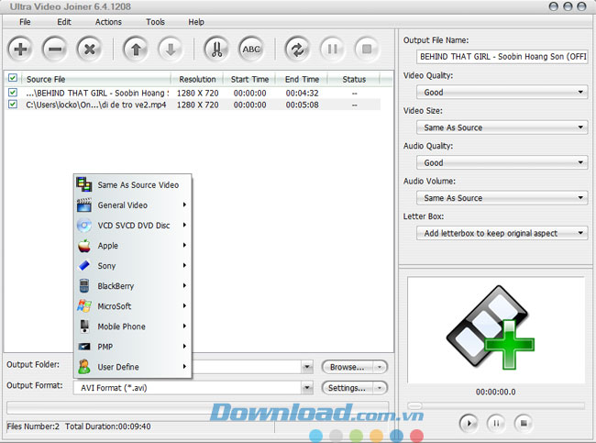Expand the Output Folder dropdown arrow
Image resolution: width=596 pixels, height=443 pixels.
(307, 367)
